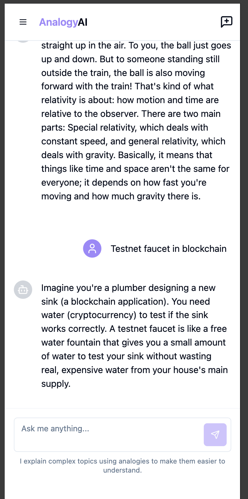The image size is (248, 499).
Task: Click the "Imagine you're a plumber" reply text
Action: (x=134, y=336)
